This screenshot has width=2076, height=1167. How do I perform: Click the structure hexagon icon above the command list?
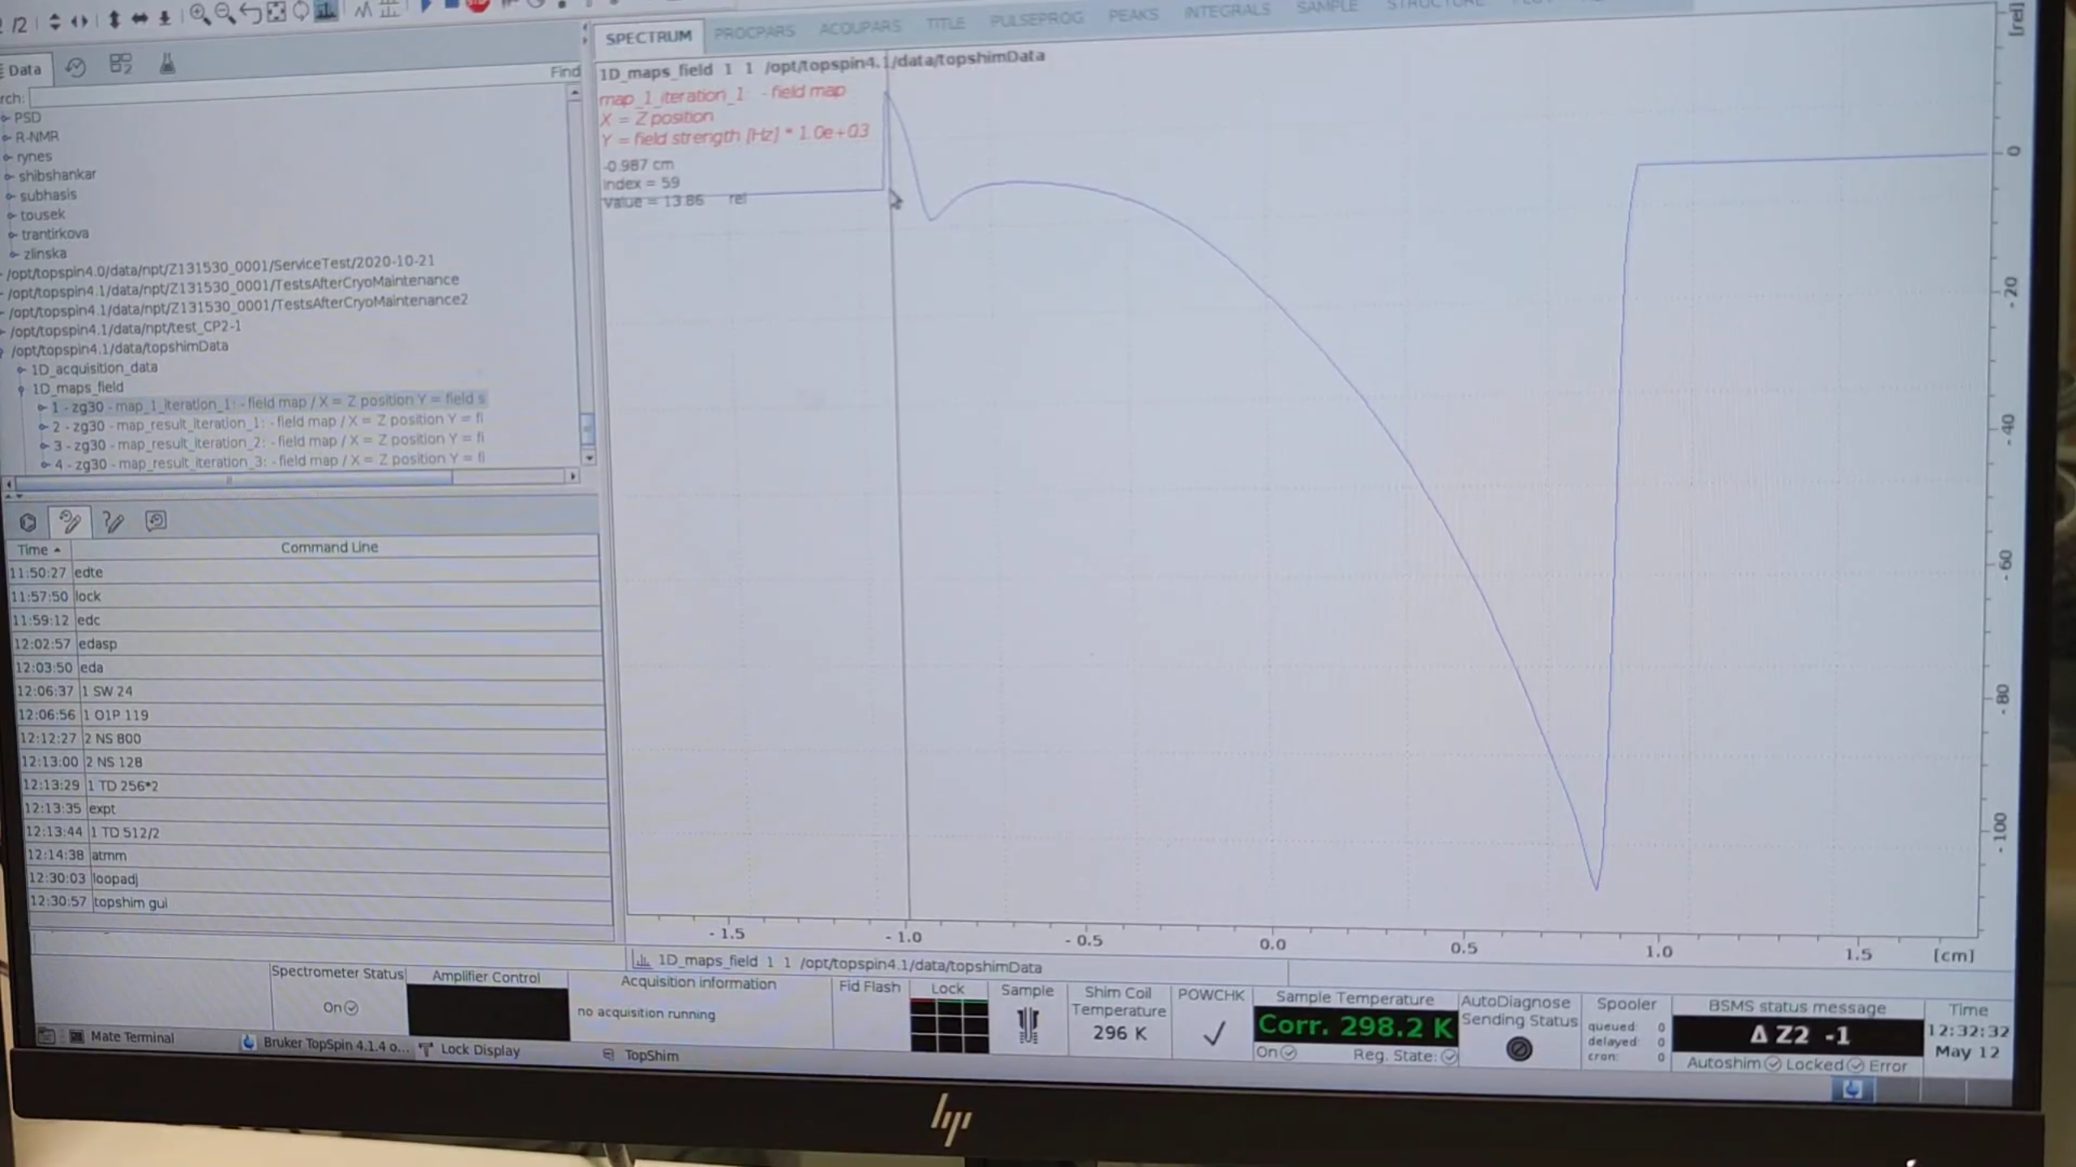[28, 523]
